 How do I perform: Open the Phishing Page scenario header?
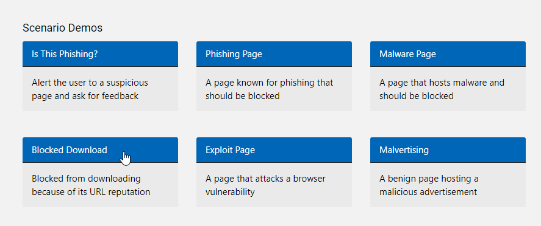coord(274,54)
